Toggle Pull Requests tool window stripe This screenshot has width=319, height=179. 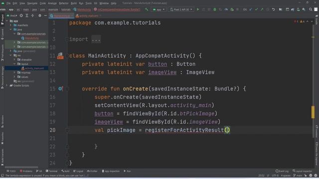coord(2,53)
